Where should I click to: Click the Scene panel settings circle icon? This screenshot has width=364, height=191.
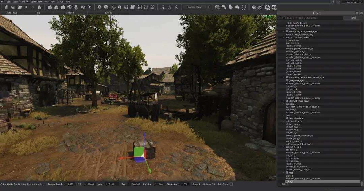click(x=357, y=13)
